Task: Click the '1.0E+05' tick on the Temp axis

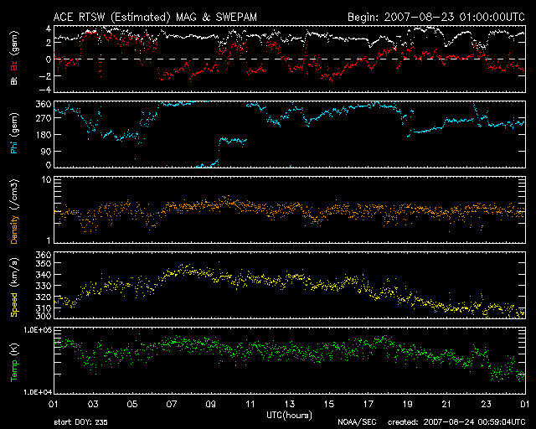Action: click(38, 330)
